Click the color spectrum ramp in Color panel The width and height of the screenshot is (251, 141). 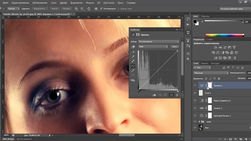225,35
